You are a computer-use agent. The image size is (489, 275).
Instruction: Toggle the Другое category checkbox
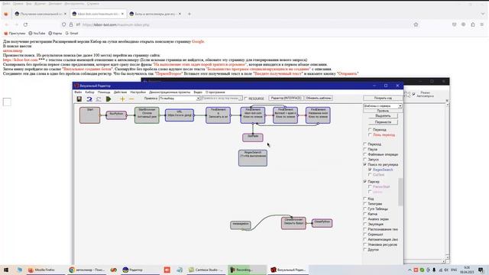(365, 250)
